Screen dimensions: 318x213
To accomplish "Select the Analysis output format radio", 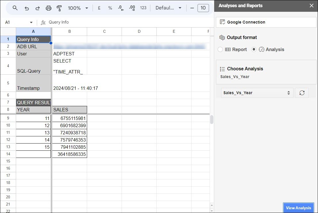I will 254,49.
